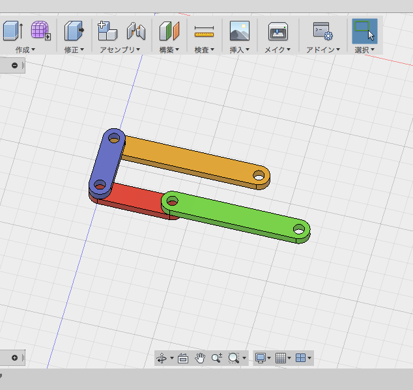Open the 作成 dropdown menu
Viewport: 413px width, 390px height.
coord(25,49)
